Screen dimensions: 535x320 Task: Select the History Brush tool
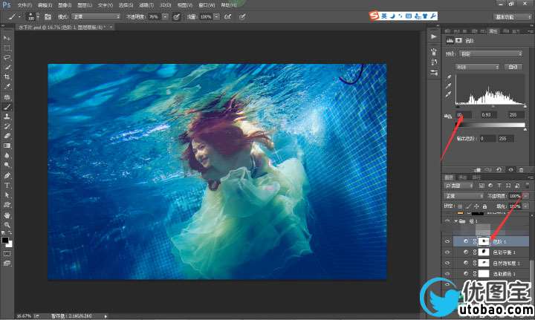[x=7, y=126]
